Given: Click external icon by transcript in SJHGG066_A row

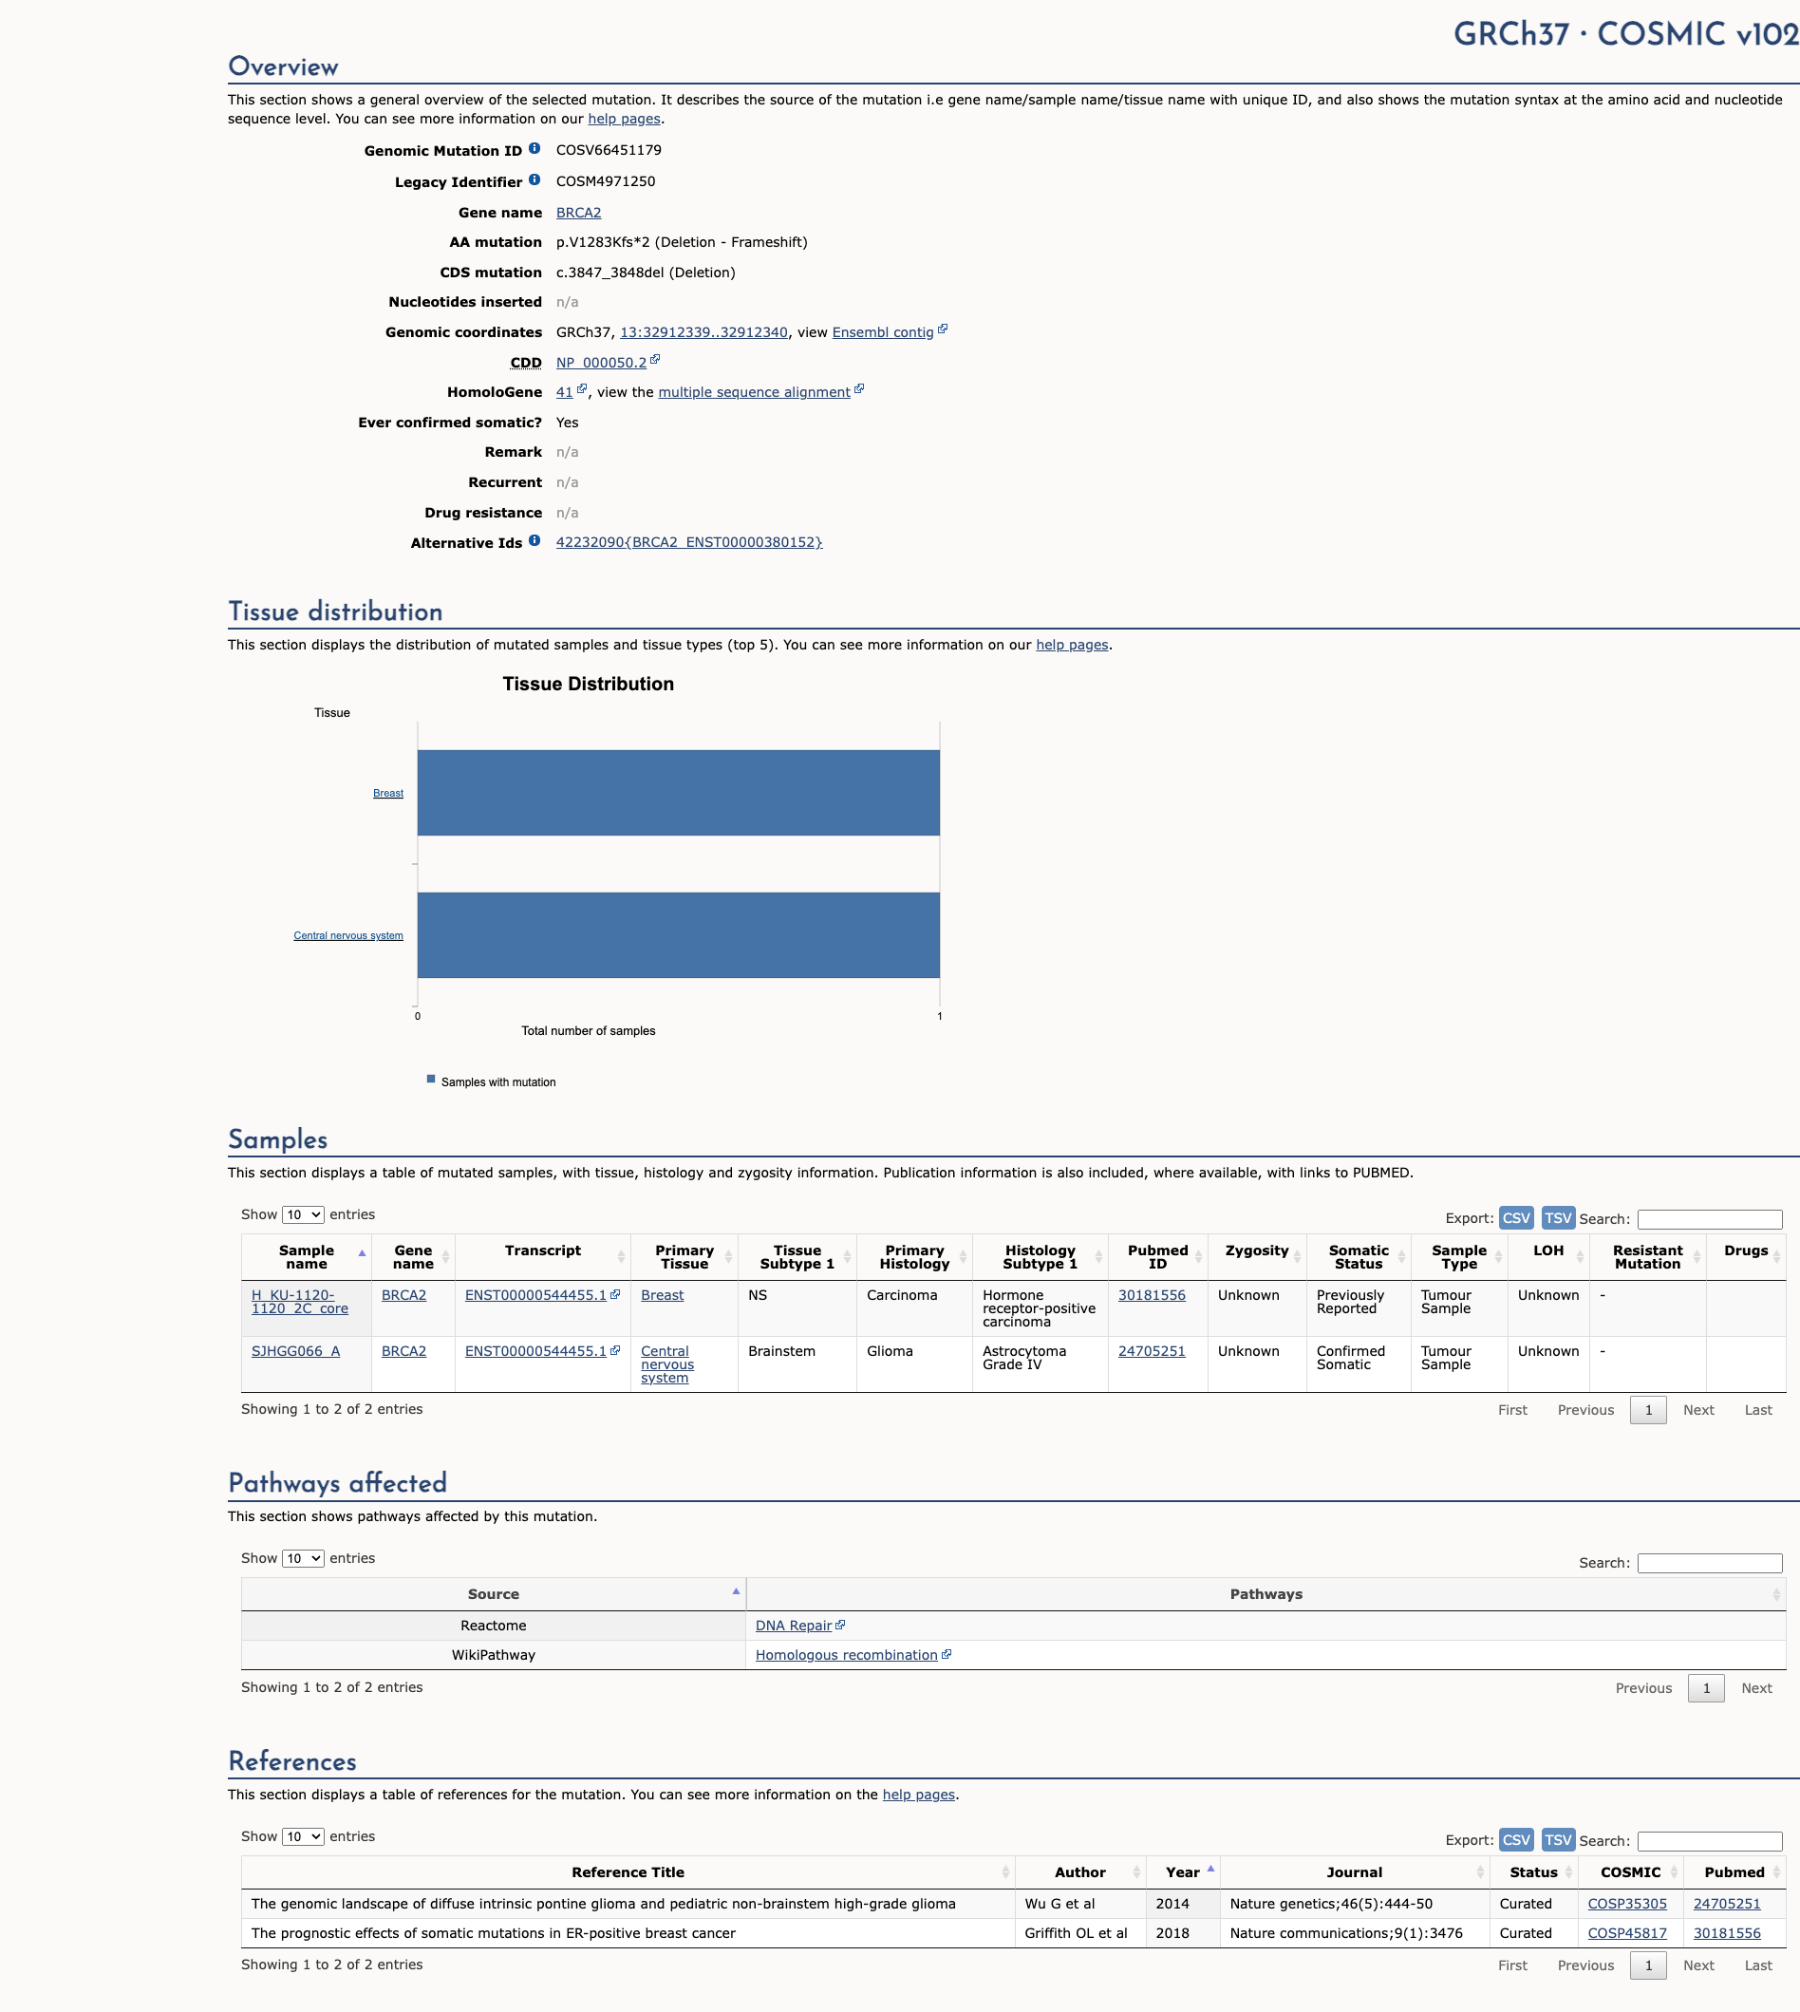Looking at the screenshot, I should coord(615,1351).
